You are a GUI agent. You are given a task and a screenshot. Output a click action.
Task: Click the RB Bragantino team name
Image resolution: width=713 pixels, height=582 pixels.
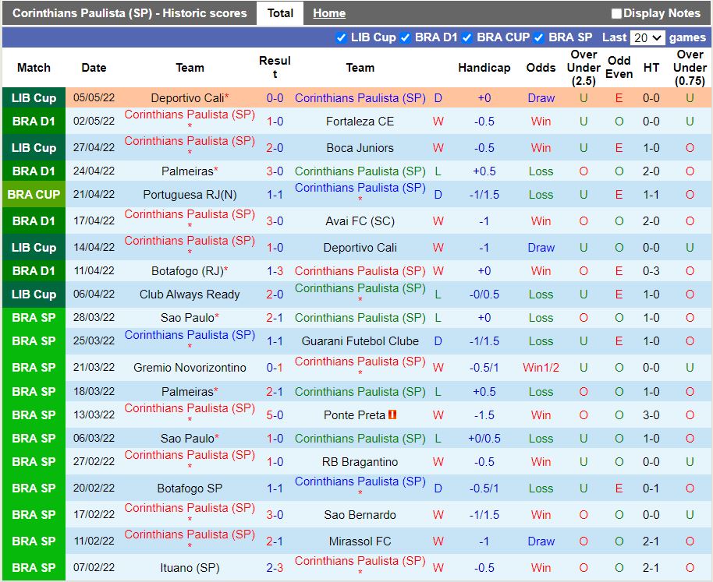[360, 462]
